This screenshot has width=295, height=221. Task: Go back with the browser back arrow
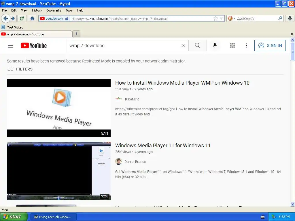point(6,18)
